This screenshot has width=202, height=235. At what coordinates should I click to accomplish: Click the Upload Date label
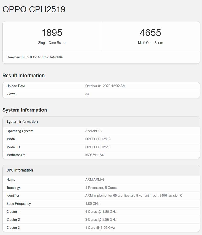click(x=16, y=86)
